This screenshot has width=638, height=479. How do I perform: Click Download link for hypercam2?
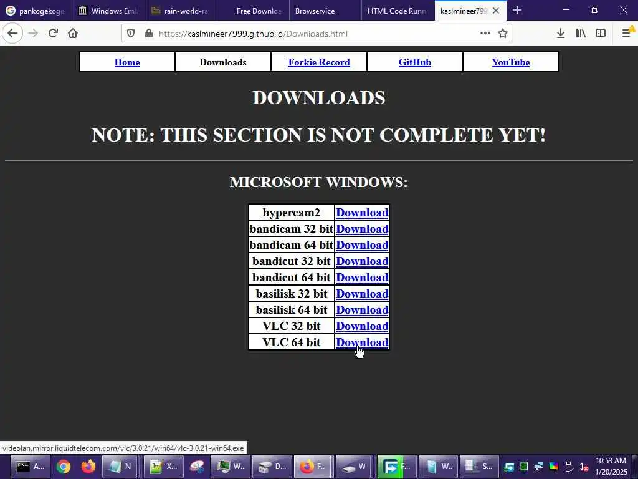[x=362, y=213]
